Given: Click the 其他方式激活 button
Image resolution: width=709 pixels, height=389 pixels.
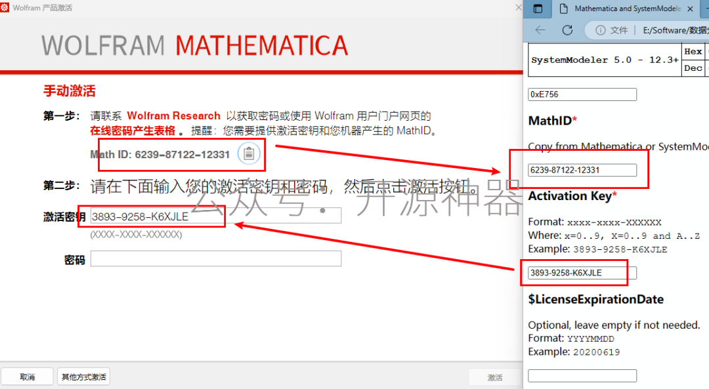Looking at the screenshot, I should point(83,377).
